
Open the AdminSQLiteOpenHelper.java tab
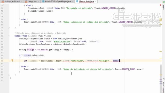point(58,2)
